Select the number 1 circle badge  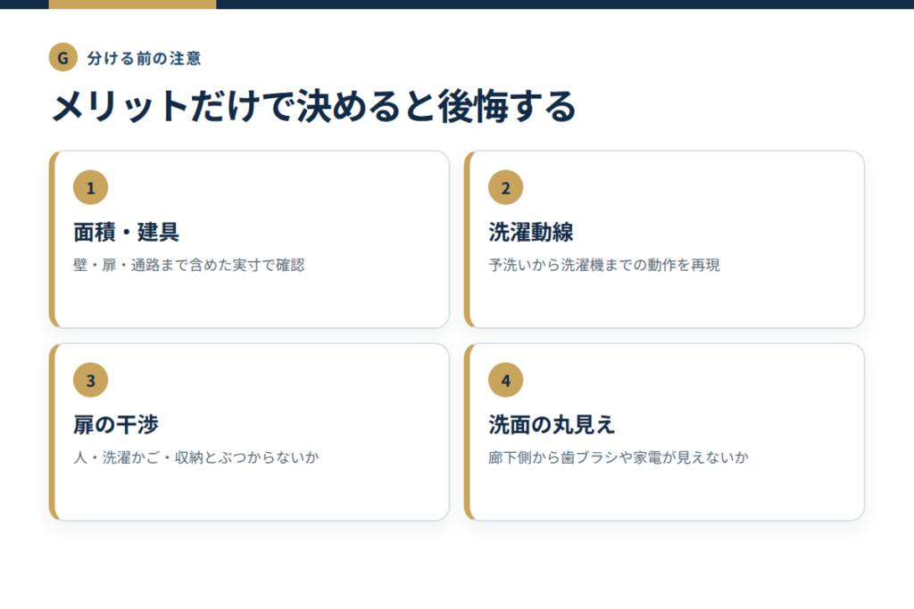pyautogui.click(x=90, y=187)
